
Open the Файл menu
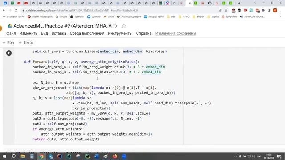[x=11, y=33]
